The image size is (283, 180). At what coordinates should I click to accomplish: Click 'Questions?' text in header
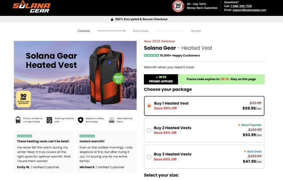coord(231,2)
